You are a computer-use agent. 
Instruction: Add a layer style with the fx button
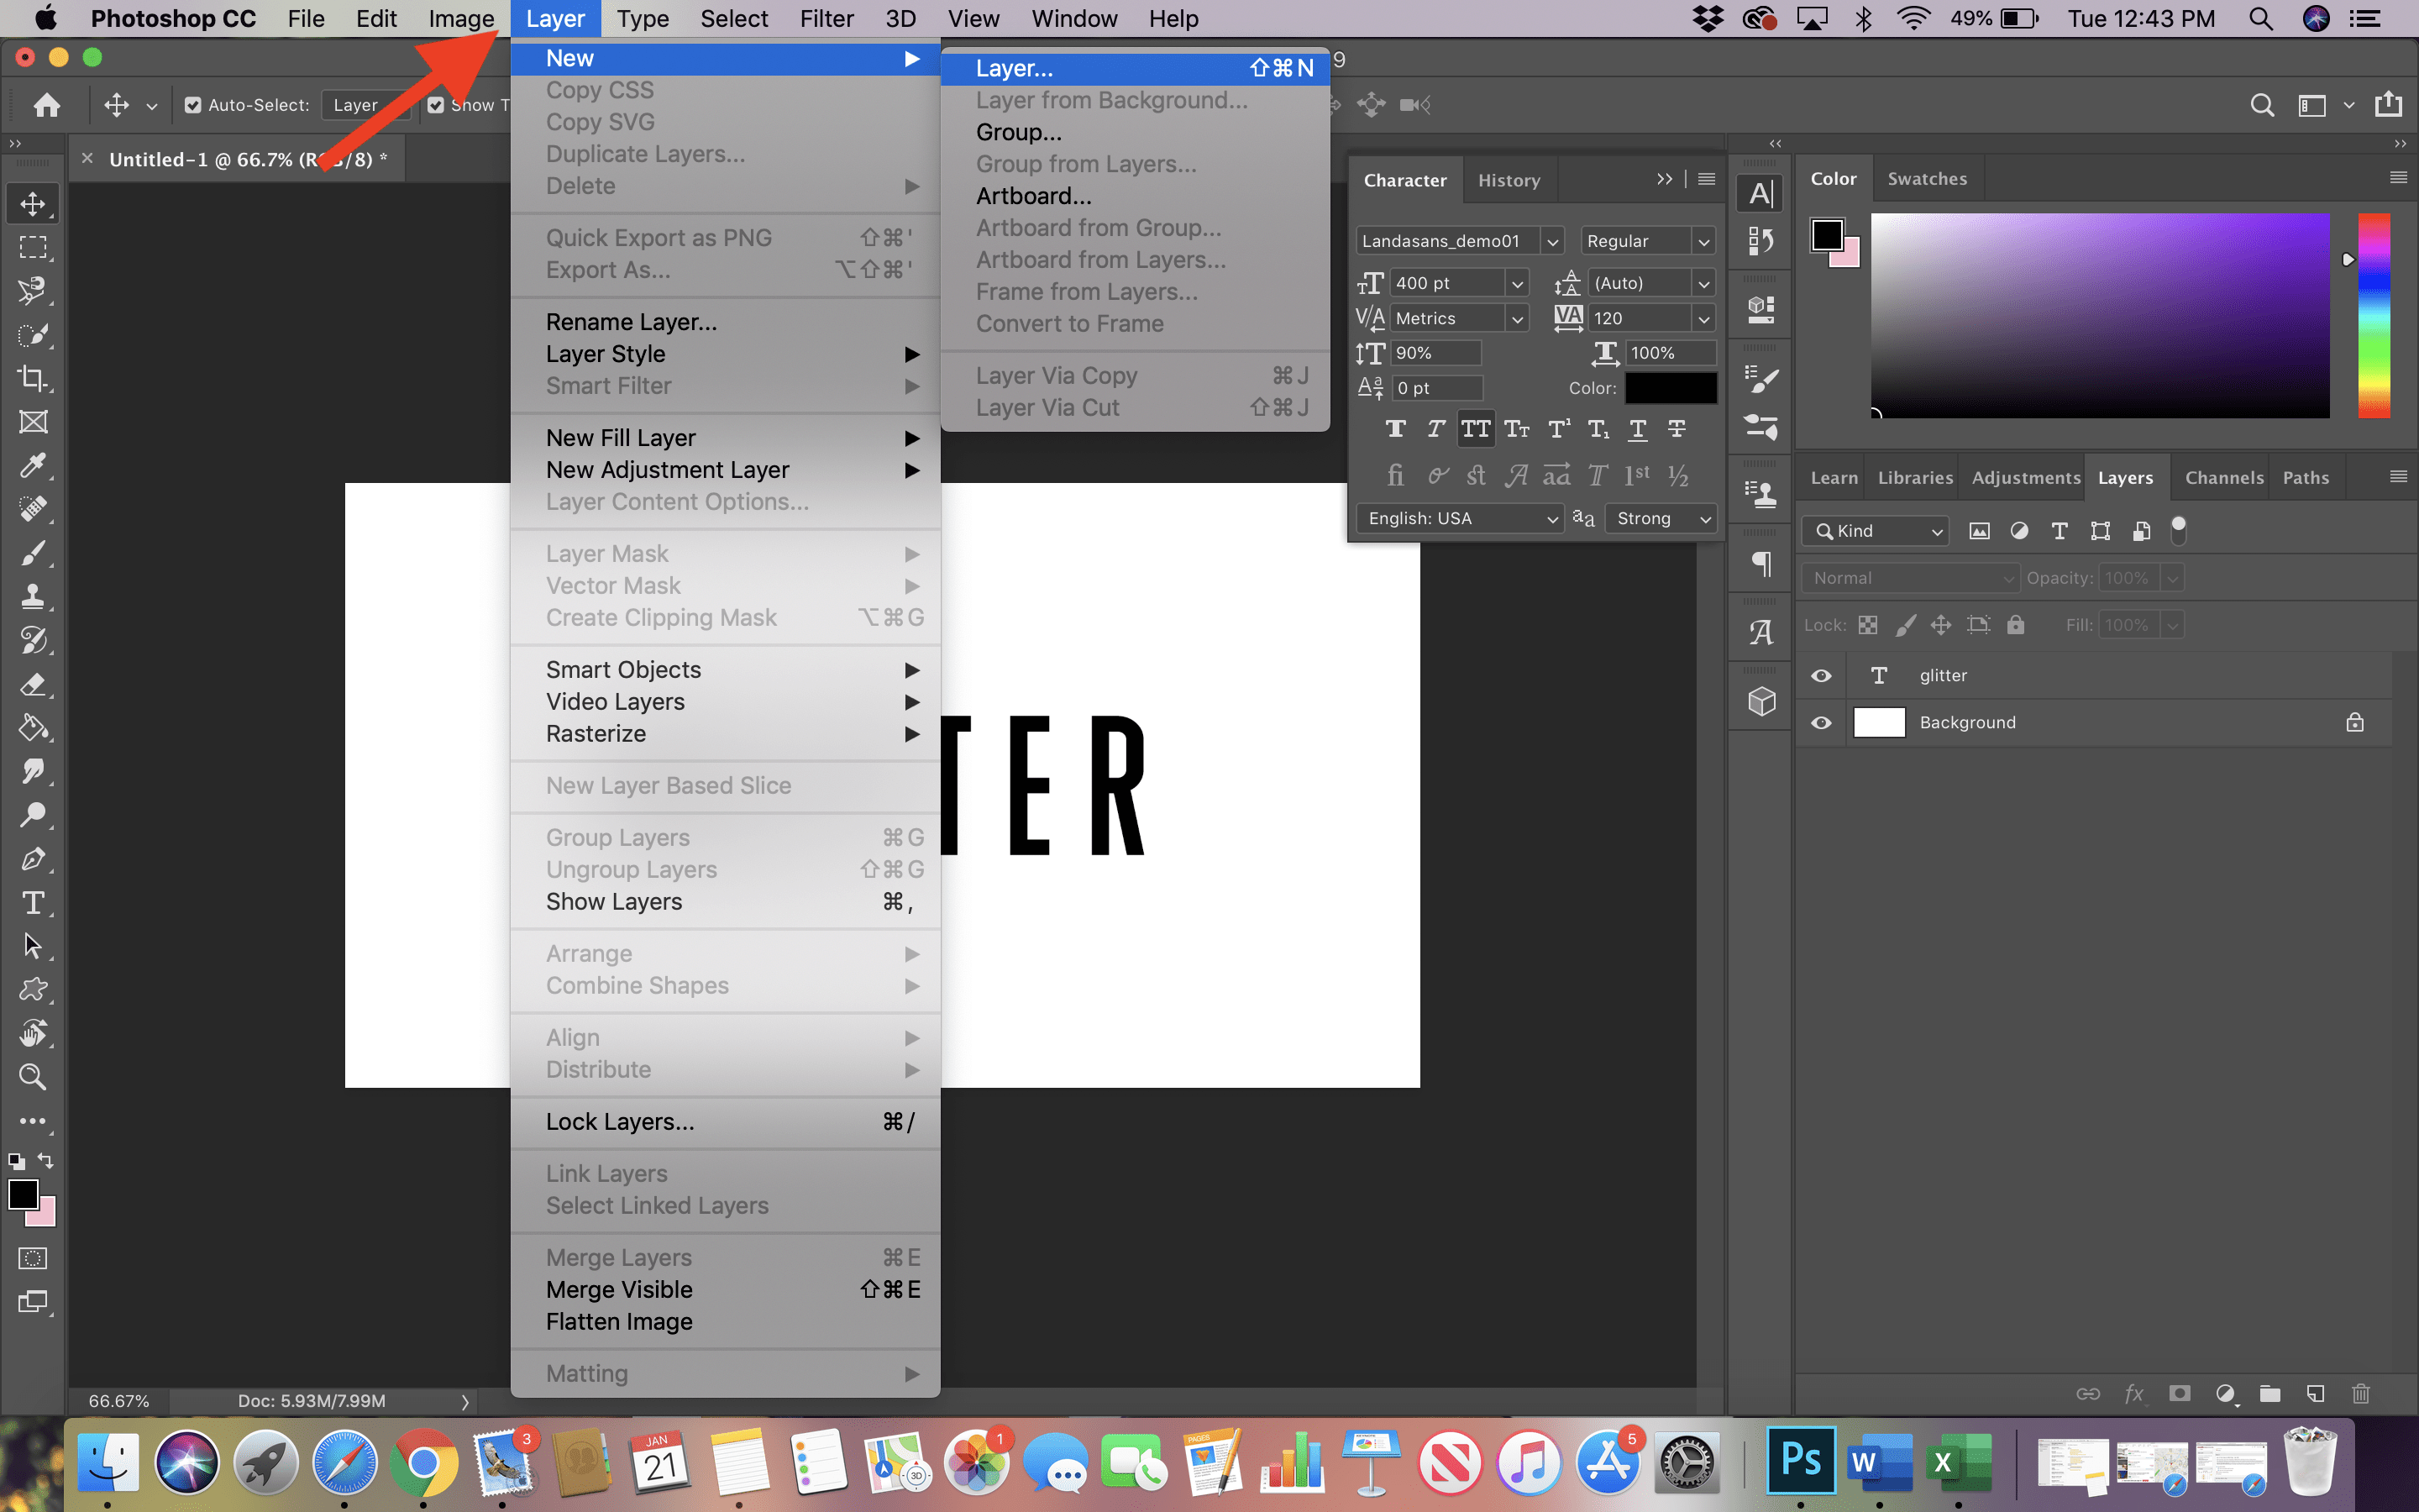tap(2134, 1392)
